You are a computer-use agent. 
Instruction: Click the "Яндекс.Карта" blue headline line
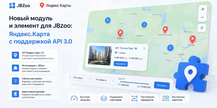(30, 34)
